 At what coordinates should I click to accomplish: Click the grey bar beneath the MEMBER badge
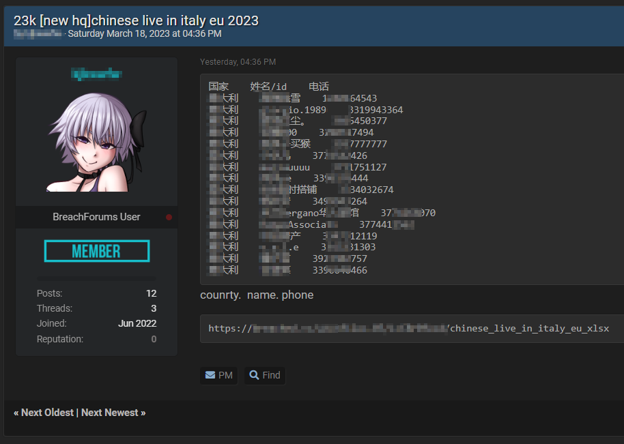(96, 278)
